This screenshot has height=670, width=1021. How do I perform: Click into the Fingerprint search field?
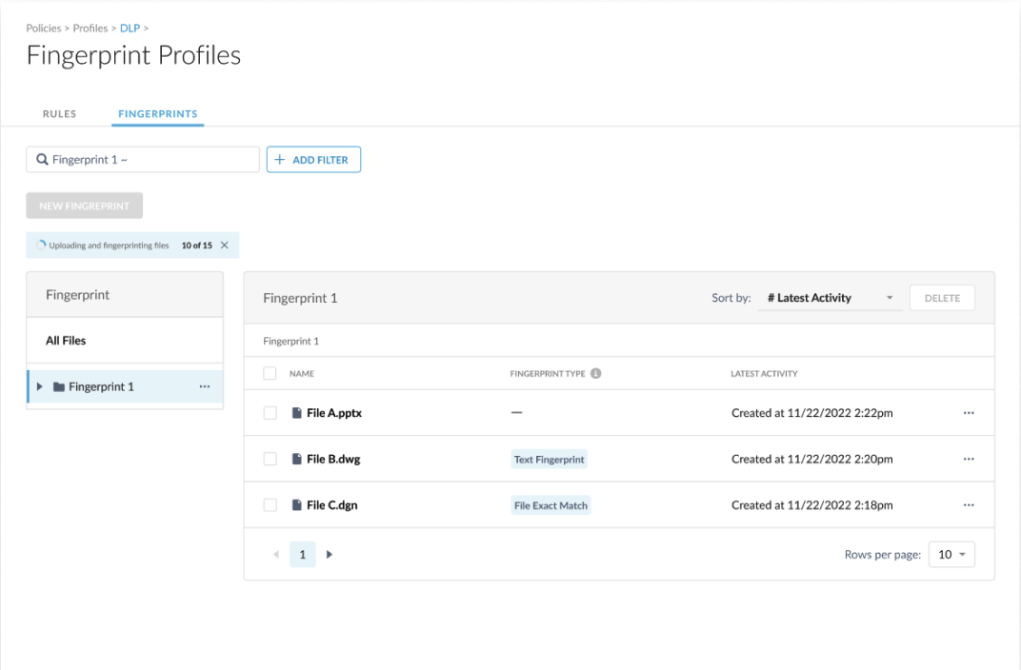pos(152,160)
